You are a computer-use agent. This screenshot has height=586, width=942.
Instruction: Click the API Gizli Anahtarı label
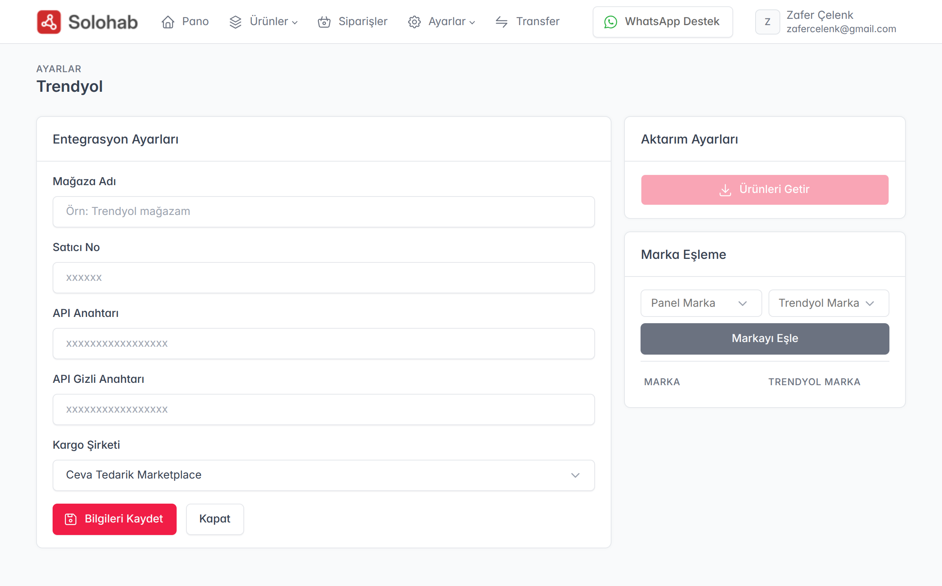coord(99,379)
